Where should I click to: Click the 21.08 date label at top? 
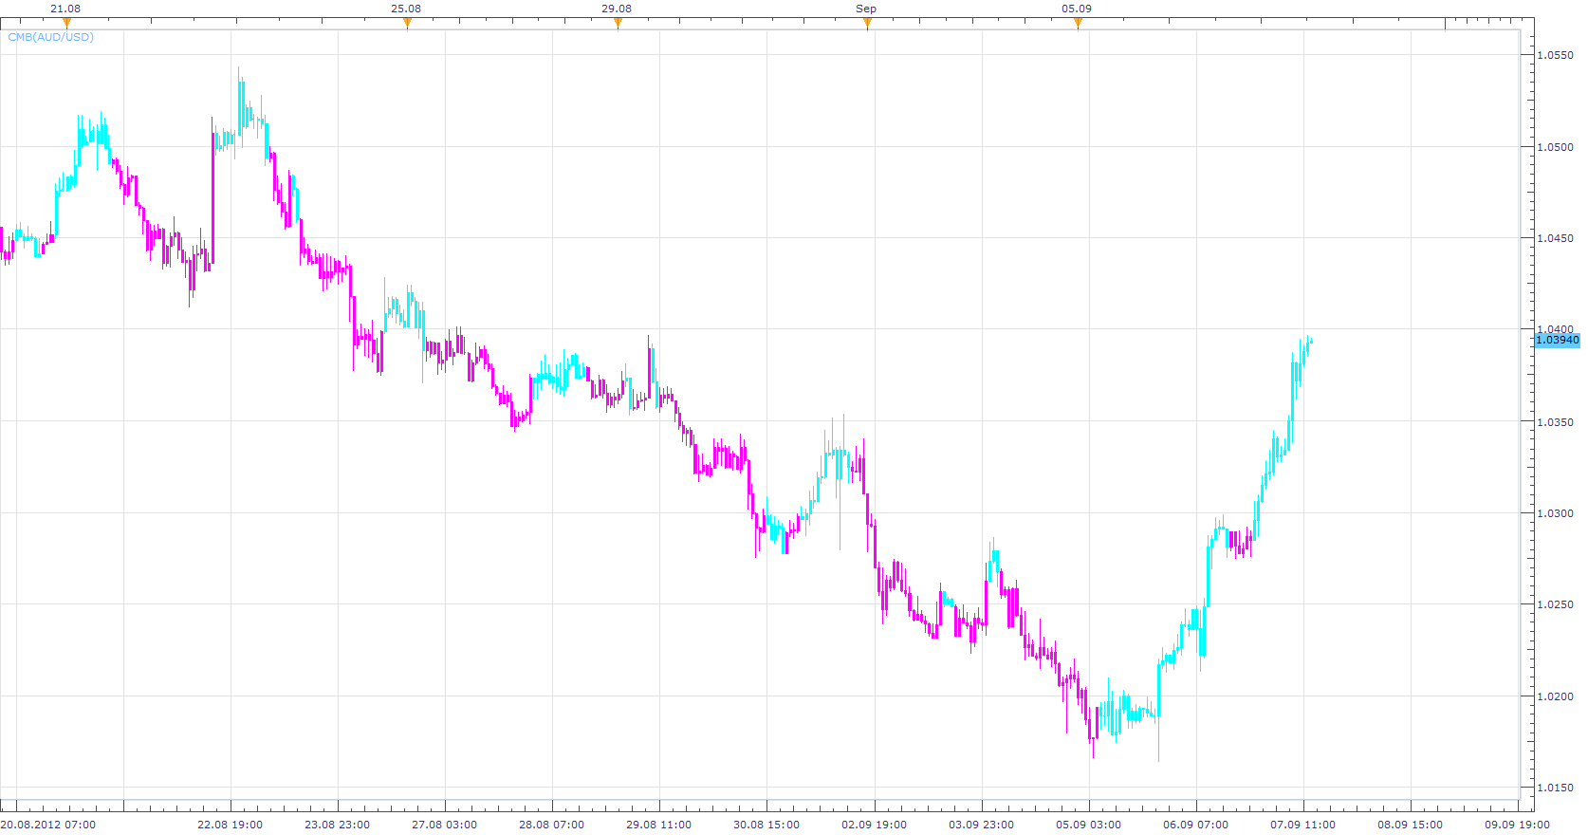click(65, 9)
